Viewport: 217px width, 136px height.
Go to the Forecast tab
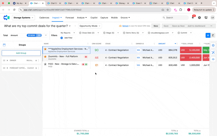[x=70, y=18]
